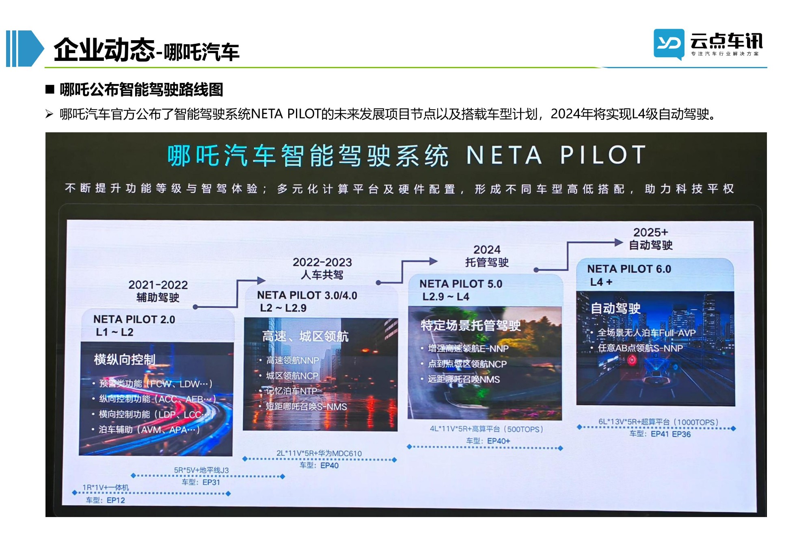Click the 增强高速领航E-NNP bullet

[464, 348]
